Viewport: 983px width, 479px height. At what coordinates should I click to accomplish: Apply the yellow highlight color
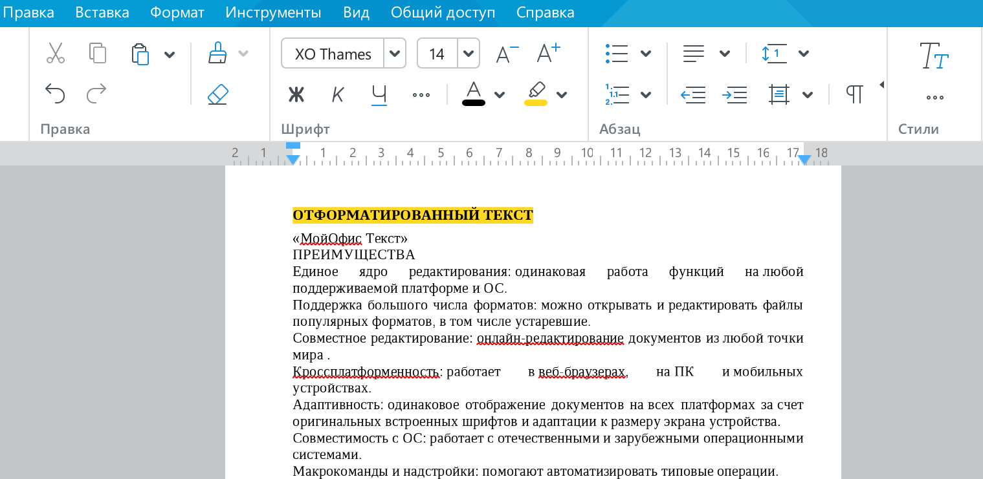tap(536, 94)
